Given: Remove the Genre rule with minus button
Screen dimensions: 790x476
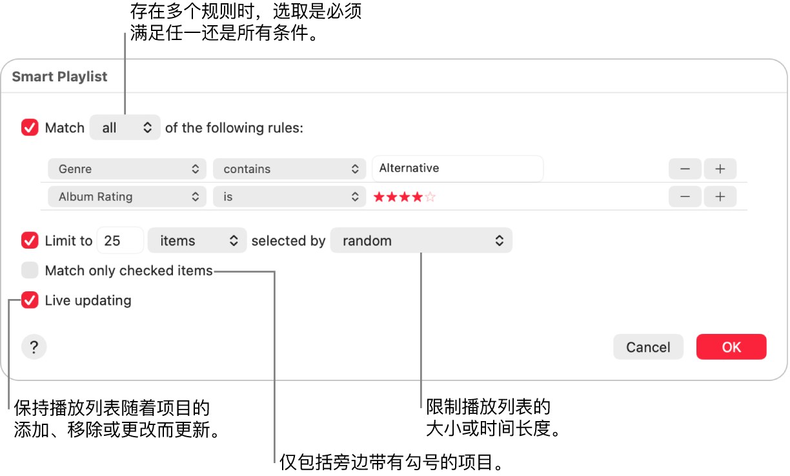Looking at the screenshot, I should click(685, 169).
